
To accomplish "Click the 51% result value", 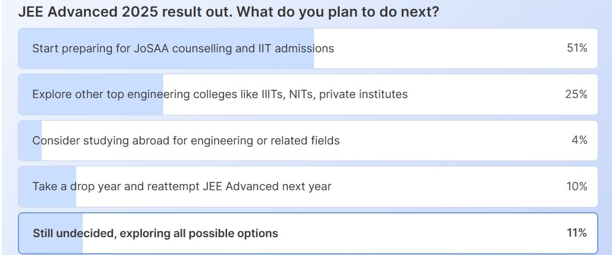I will [x=577, y=49].
